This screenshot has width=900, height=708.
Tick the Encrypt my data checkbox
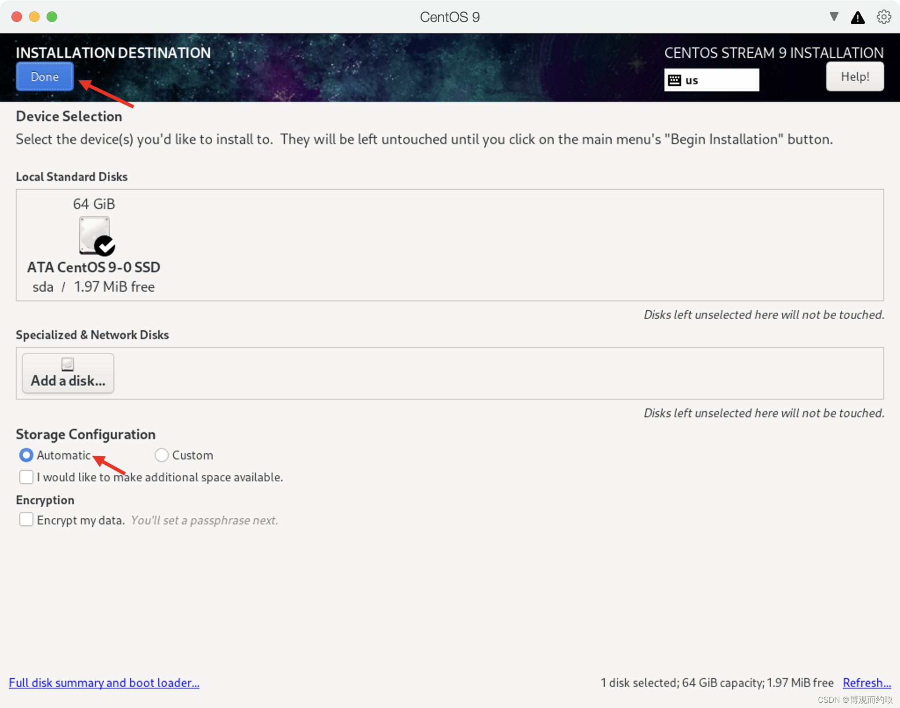(x=26, y=520)
